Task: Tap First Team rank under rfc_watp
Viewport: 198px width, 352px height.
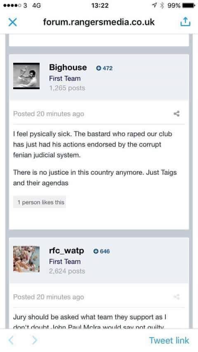Action: pyautogui.click(x=65, y=262)
